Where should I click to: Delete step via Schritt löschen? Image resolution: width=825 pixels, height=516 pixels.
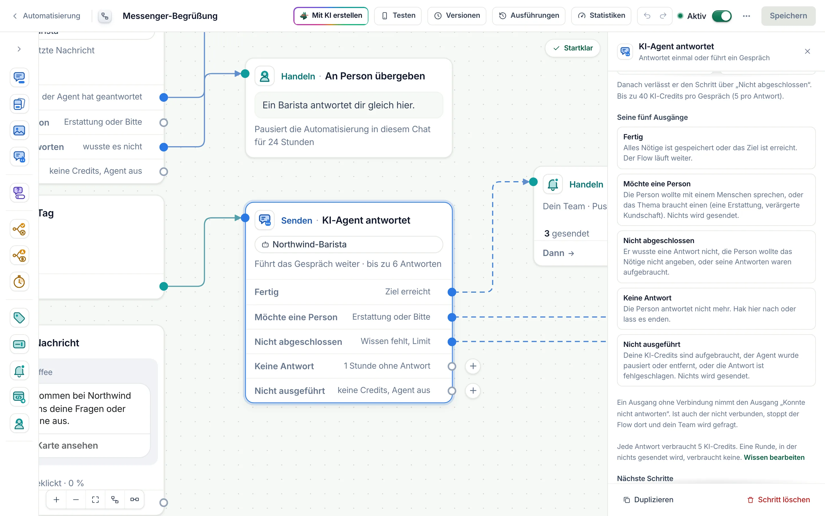click(779, 500)
